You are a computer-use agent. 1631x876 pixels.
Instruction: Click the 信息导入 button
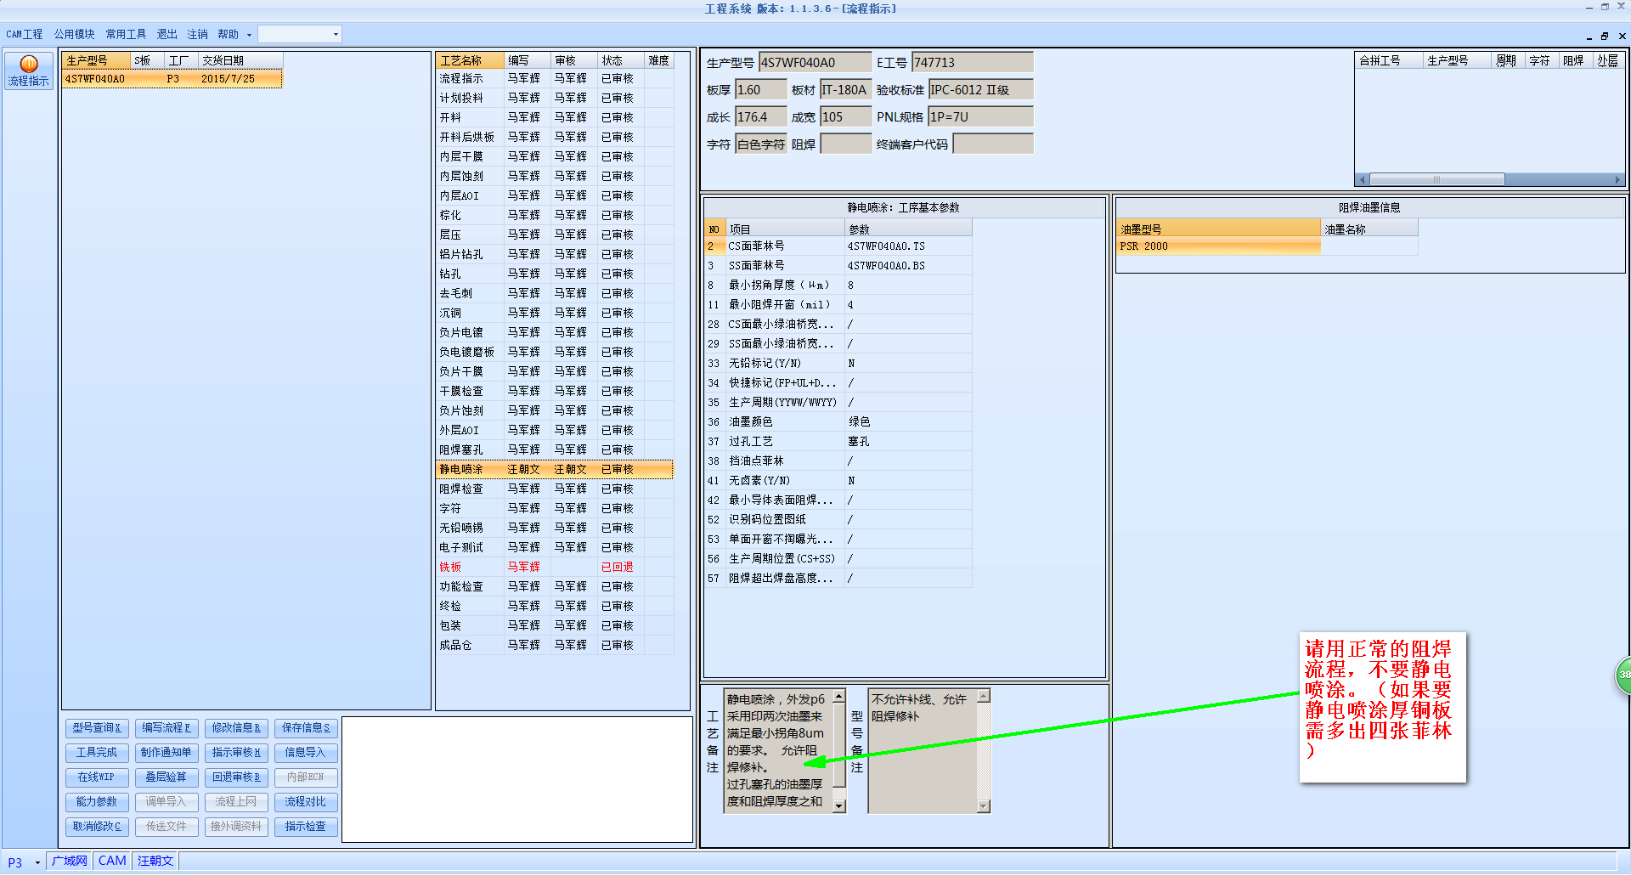306,753
